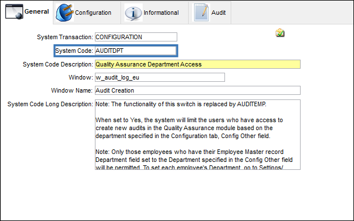Click the System Transaction label
354x221 pixels.
(65, 37)
